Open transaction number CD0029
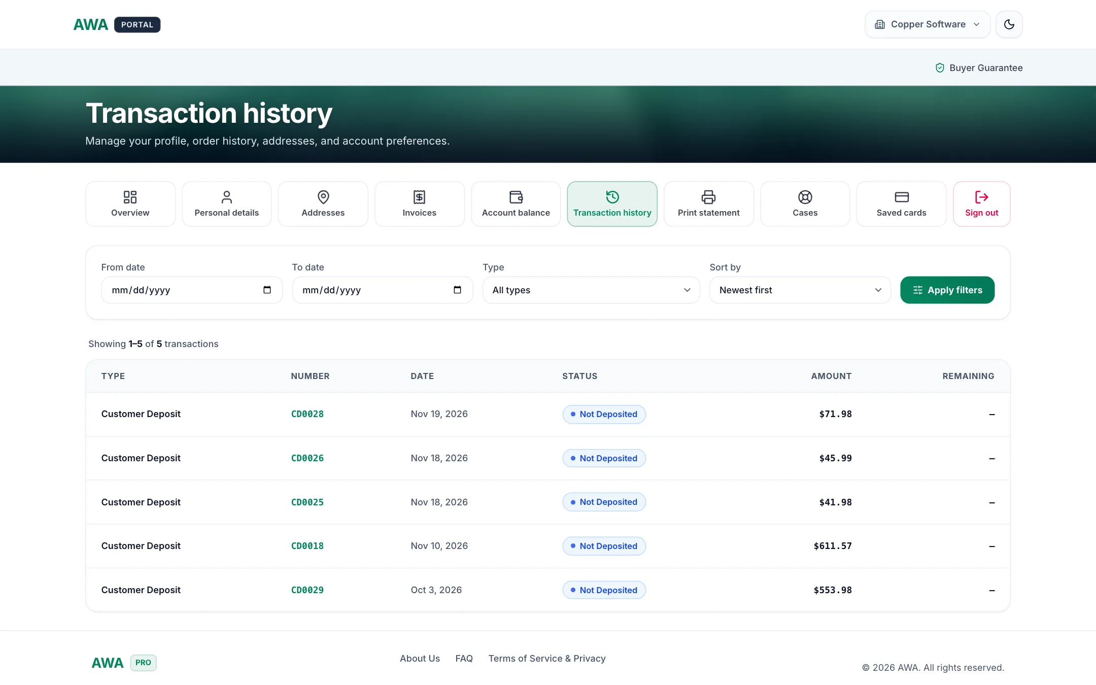The image size is (1096, 685). pos(307,590)
